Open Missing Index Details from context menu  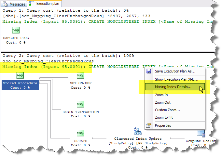click(x=173, y=87)
